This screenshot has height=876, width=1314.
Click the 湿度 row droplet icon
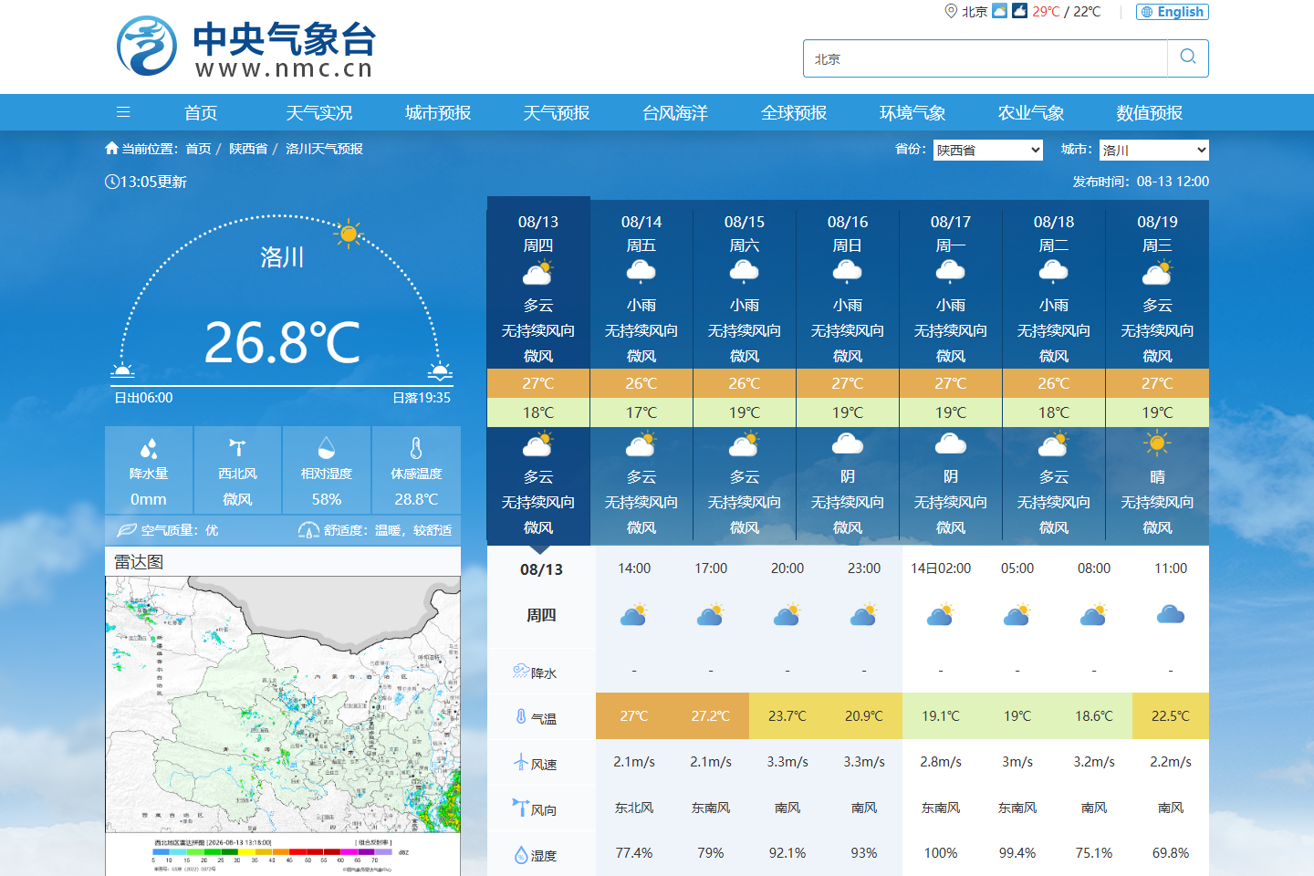[521, 854]
